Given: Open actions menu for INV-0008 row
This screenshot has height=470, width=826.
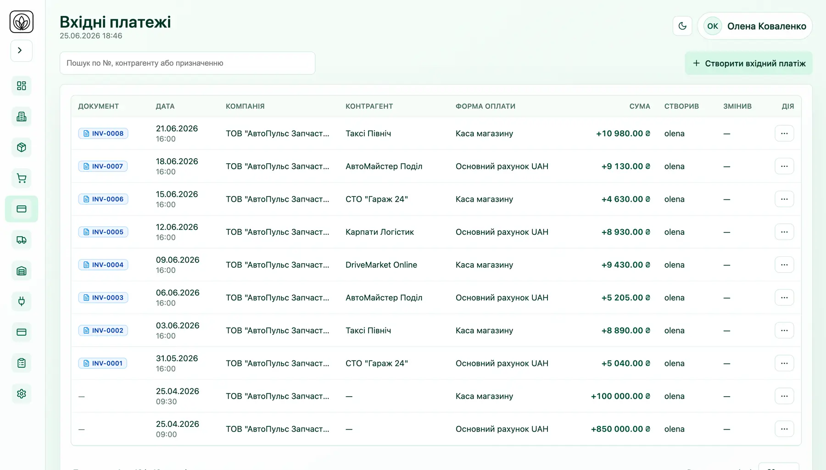Looking at the screenshot, I should [x=784, y=133].
